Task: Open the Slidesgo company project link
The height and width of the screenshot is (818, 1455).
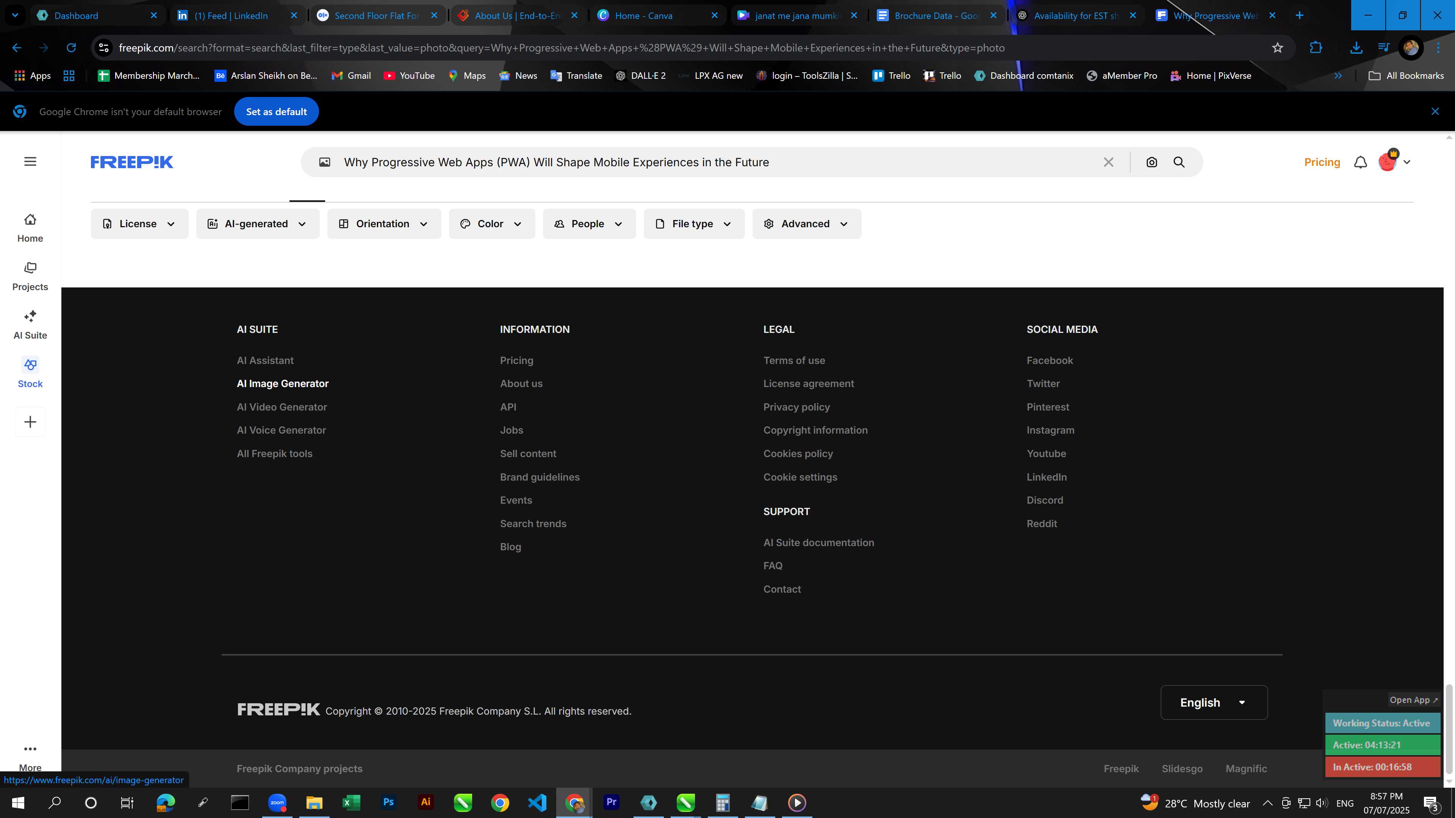Action: tap(1182, 768)
